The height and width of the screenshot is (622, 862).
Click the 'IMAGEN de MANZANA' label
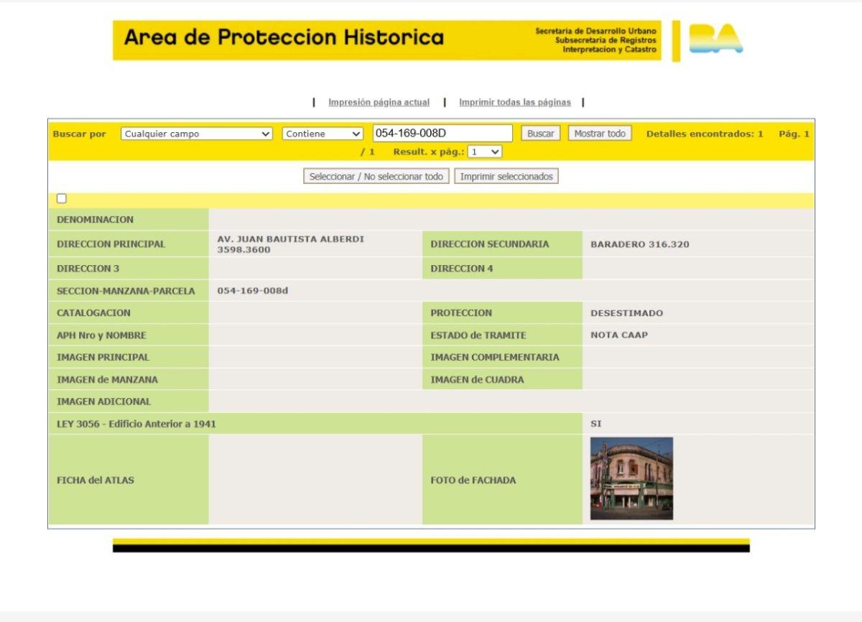click(x=107, y=379)
